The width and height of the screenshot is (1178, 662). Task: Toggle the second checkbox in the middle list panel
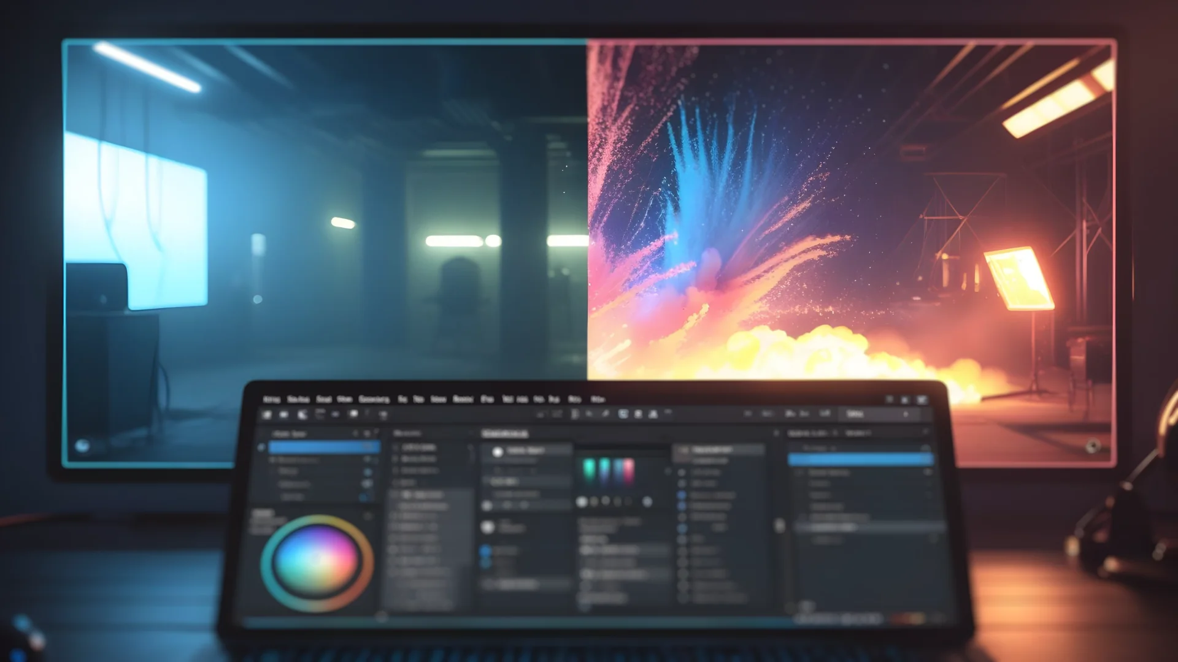coord(396,459)
